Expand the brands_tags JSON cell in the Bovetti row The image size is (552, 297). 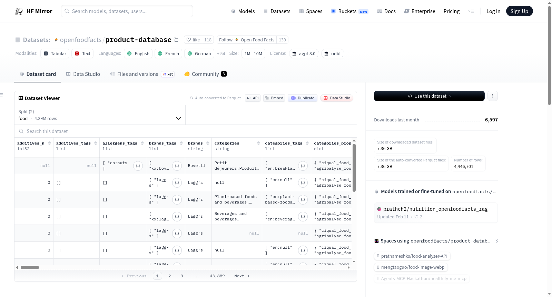pyautogui.click(x=177, y=166)
